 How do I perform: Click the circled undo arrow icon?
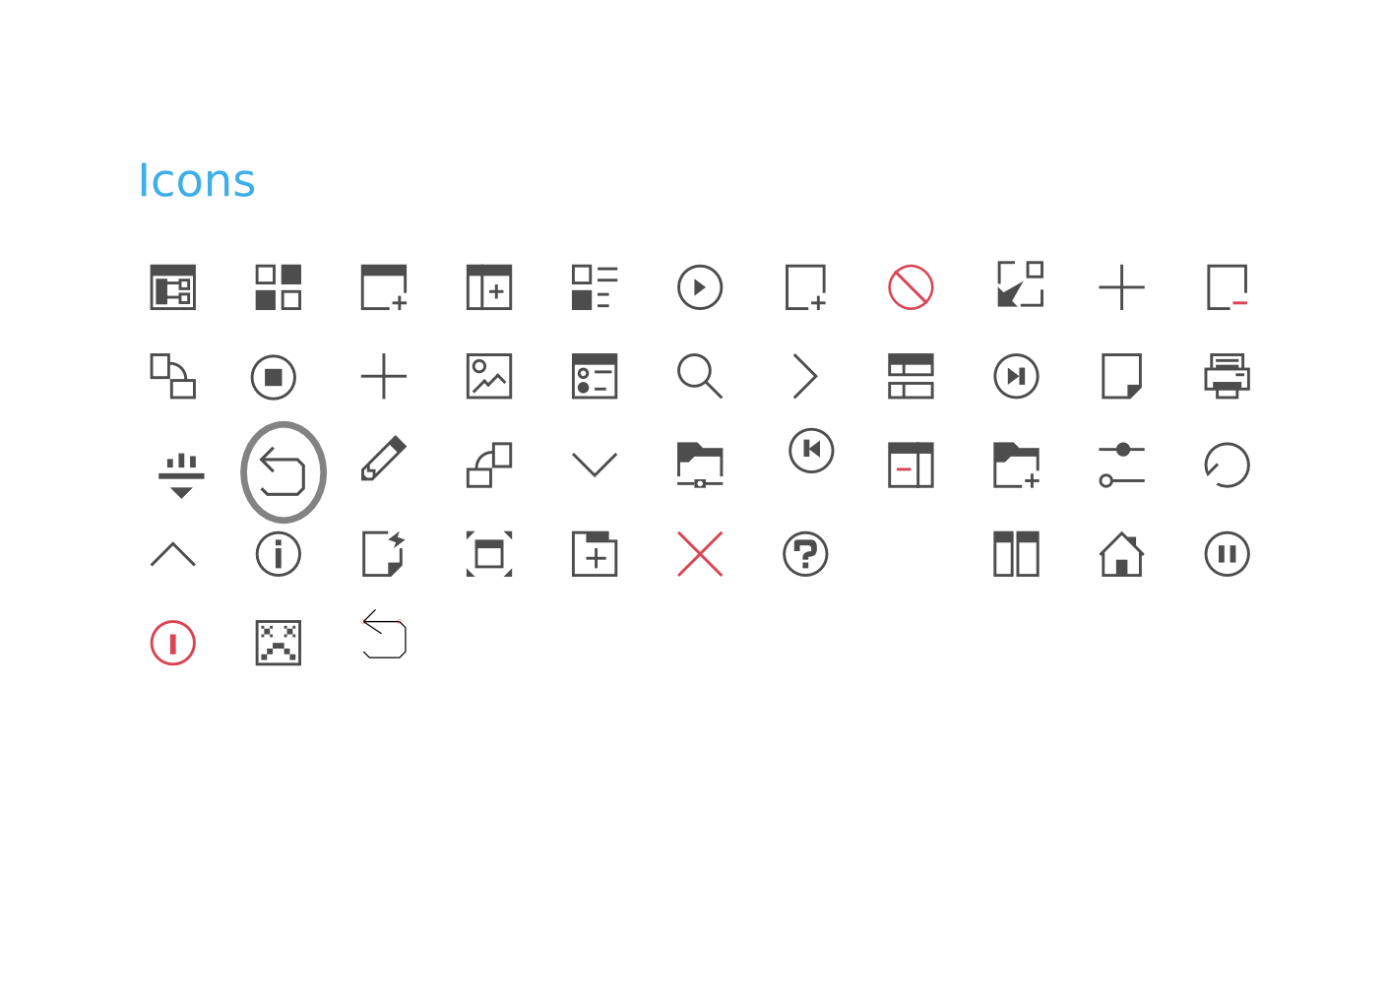(284, 471)
